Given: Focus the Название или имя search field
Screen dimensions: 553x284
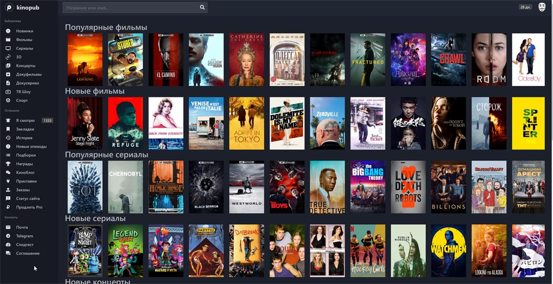Looking at the screenshot, I should [131, 8].
